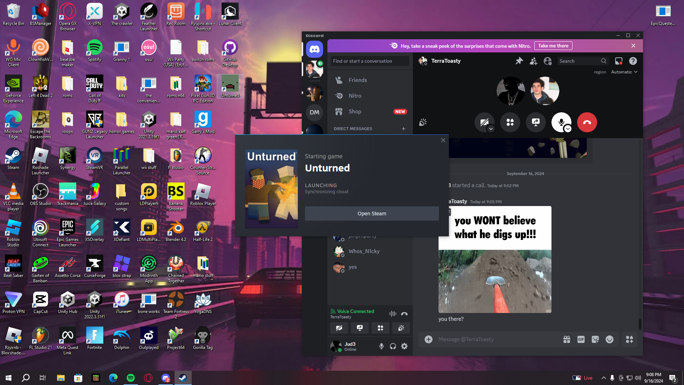The image size is (684, 385).
Task: Select the Unturned desktop shortcut
Action: pos(230,86)
